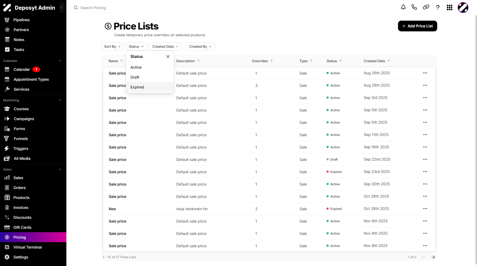
Task: Open Pipelines in the sidebar
Action: tap(33, 20)
